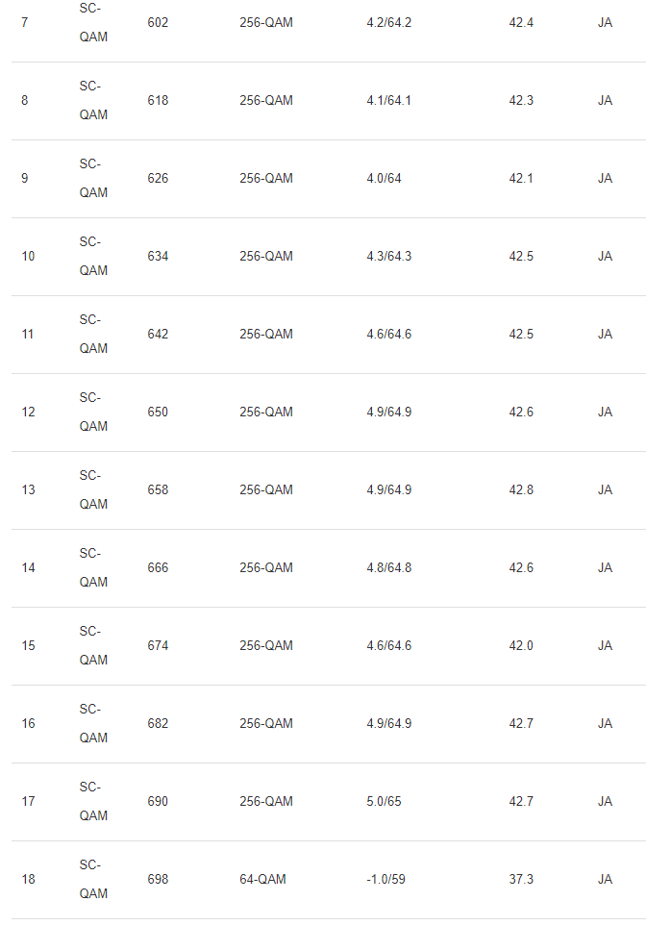
Task: Select the power value 4.3/64.3
Action: pos(388,256)
